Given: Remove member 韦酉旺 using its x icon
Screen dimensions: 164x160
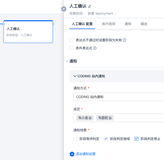Looking at the screenshot, I should click(110, 118).
